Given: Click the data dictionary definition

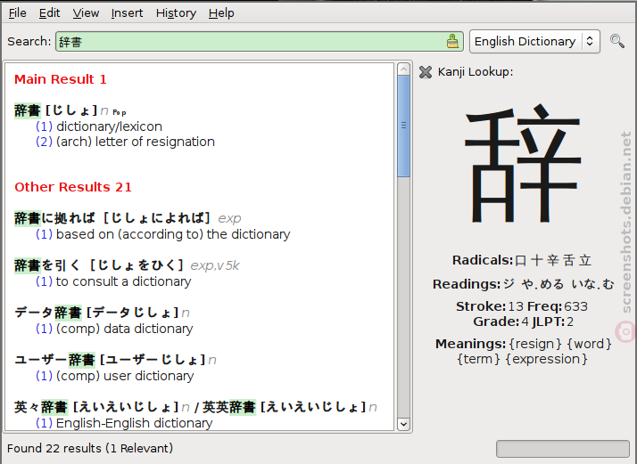Looking at the screenshot, I should coord(125,329).
